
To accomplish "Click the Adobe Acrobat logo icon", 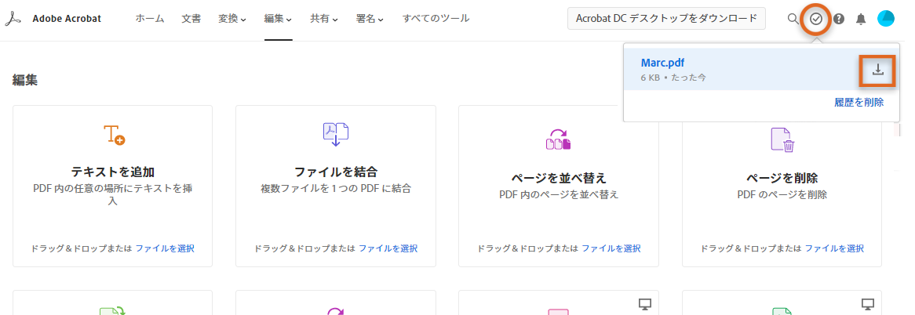I will point(13,20).
